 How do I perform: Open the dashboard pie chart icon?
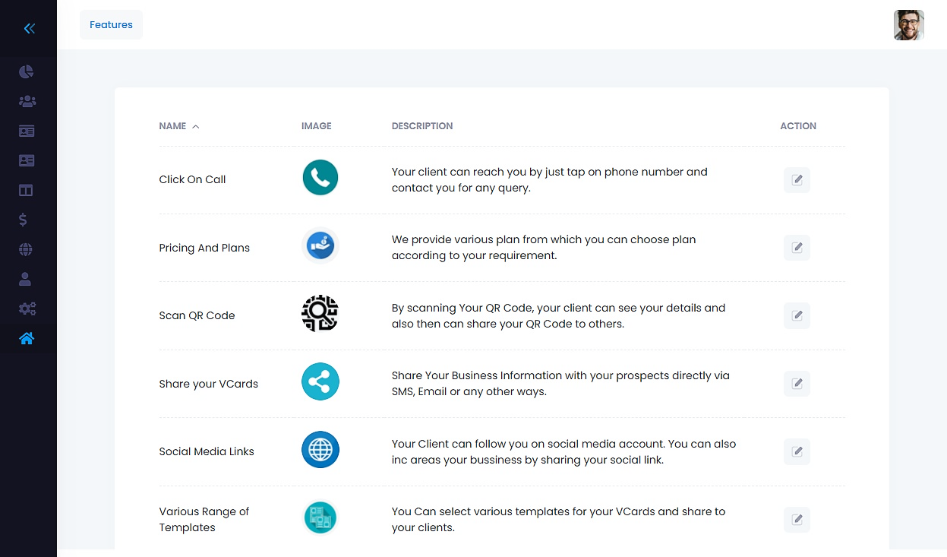coord(27,71)
